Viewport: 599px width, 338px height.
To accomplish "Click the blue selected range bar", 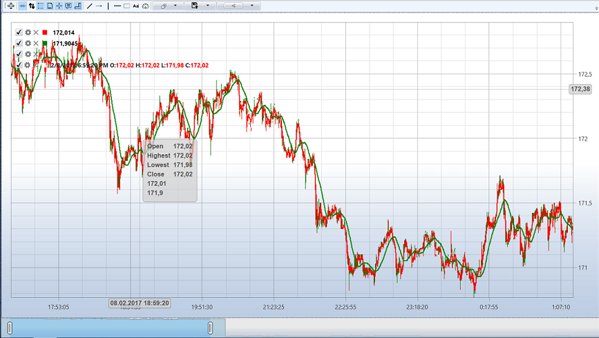I will pyautogui.click(x=110, y=328).
